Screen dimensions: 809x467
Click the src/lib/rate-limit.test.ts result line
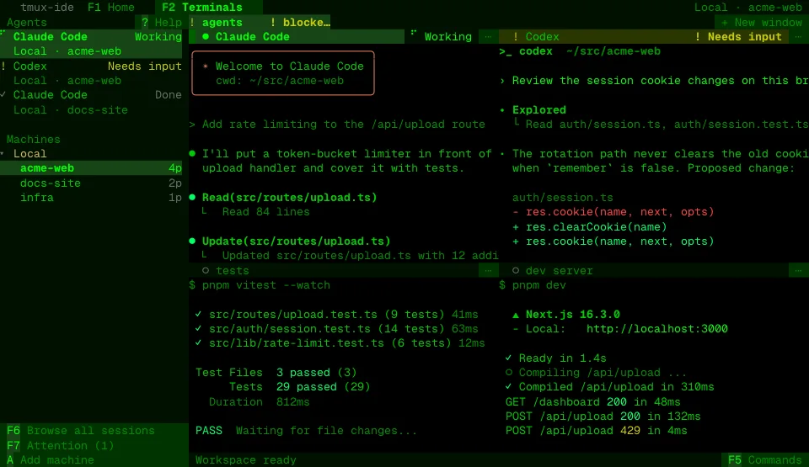tap(340, 343)
